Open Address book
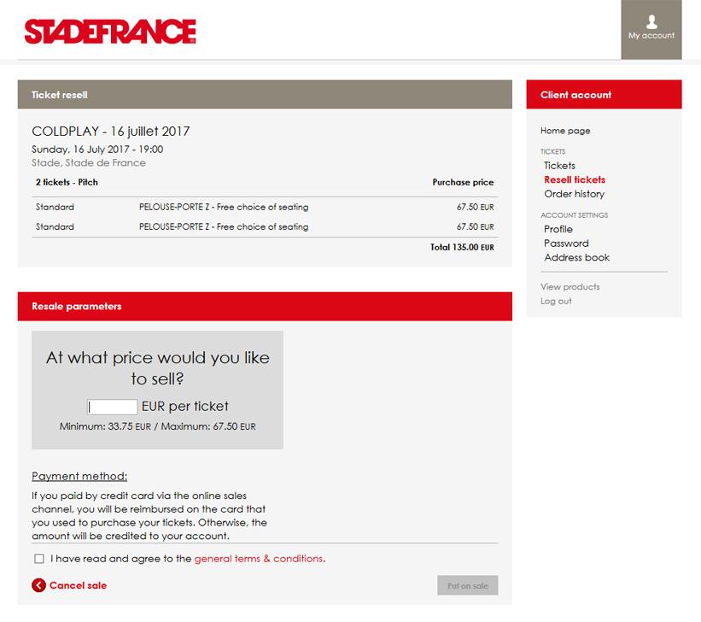The width and height of the screenshot is (701, 622). pyautogui.click(x=576, y=257)
